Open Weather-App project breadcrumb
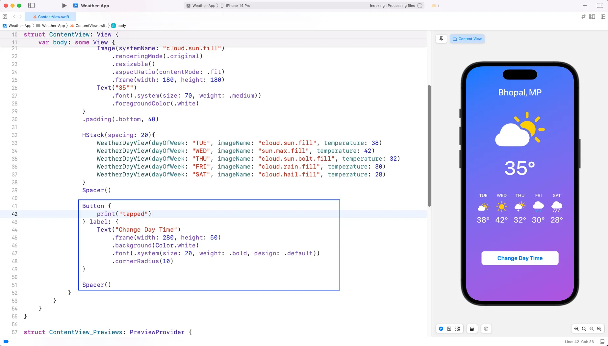 point(17,26)
